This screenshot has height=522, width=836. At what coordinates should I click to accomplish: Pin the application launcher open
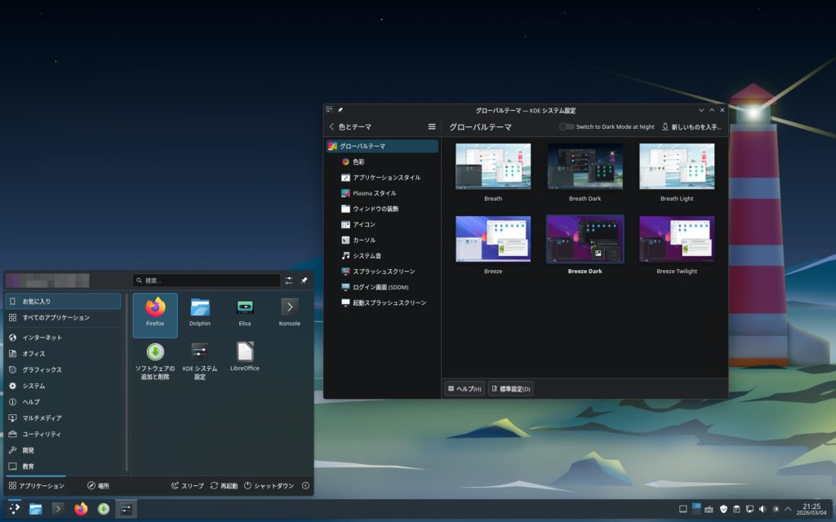pos(304,281)
